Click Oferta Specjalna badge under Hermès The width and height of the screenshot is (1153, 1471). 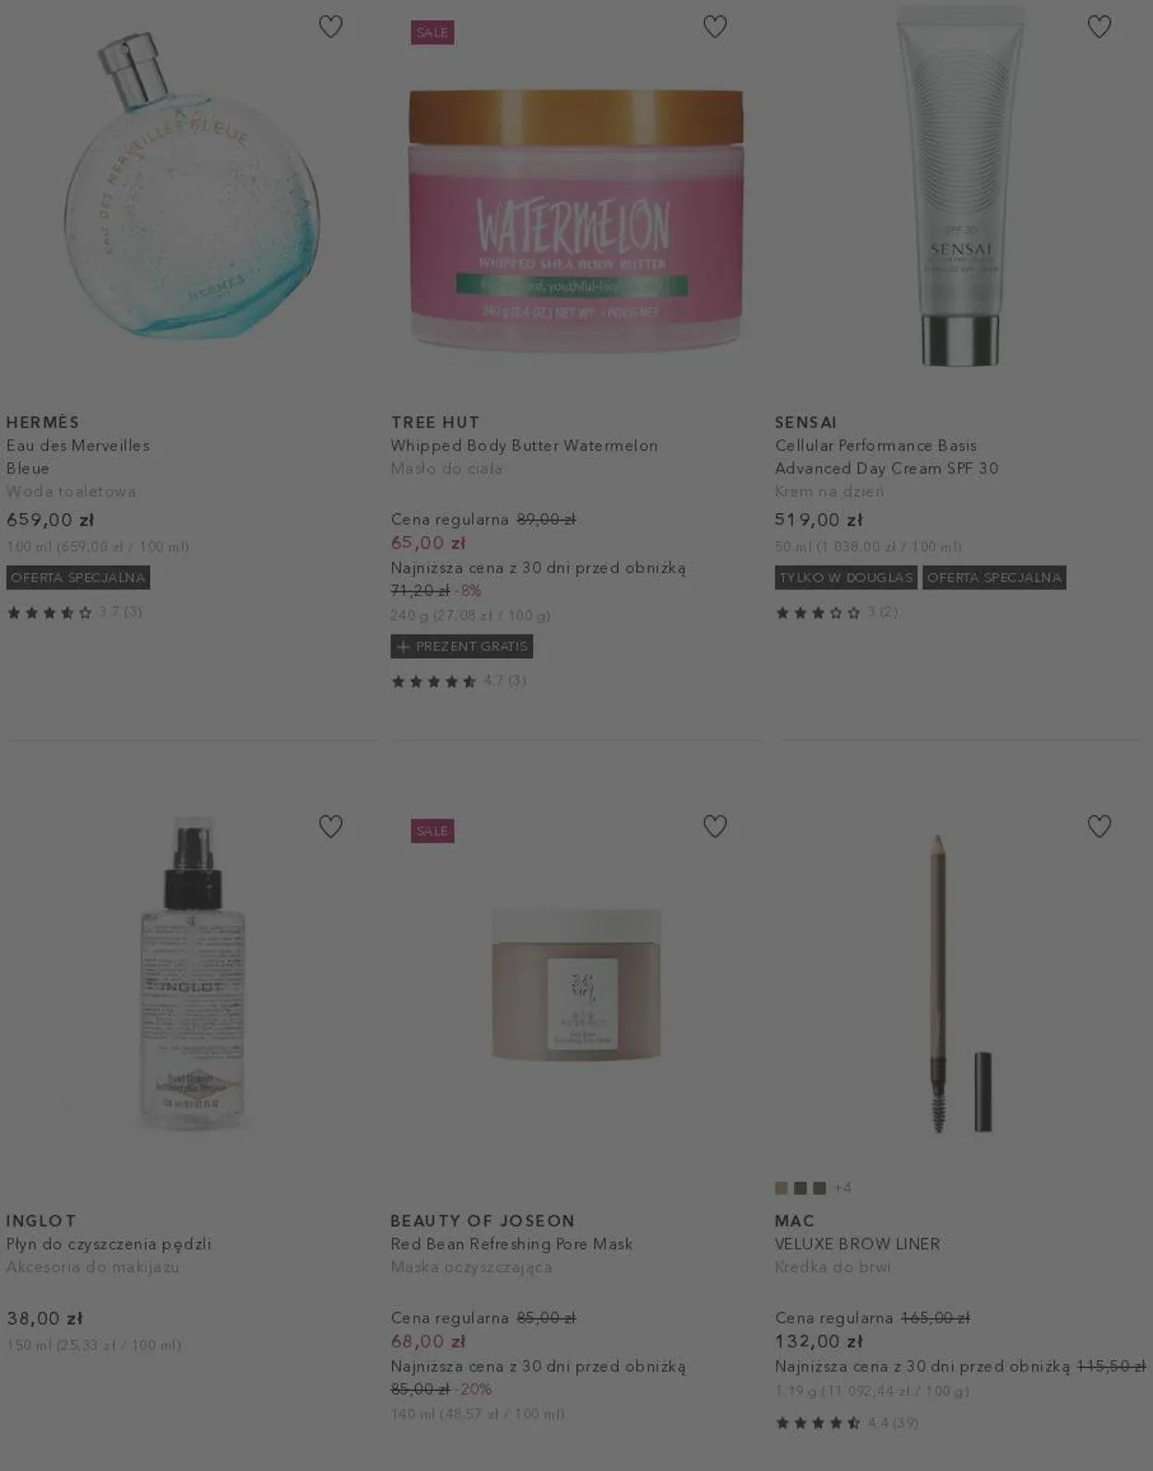click(x=78, y=578)
